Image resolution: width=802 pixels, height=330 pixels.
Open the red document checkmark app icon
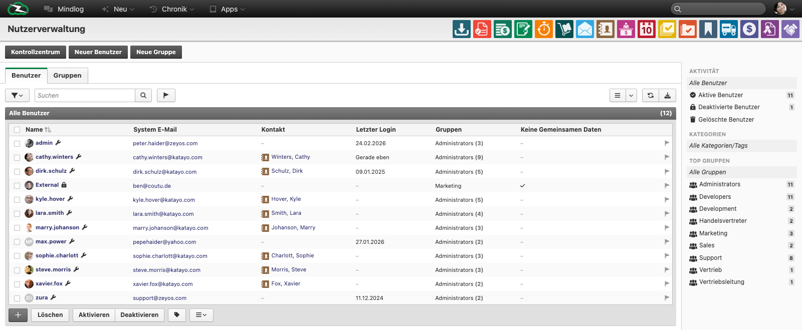click(482, 29)
